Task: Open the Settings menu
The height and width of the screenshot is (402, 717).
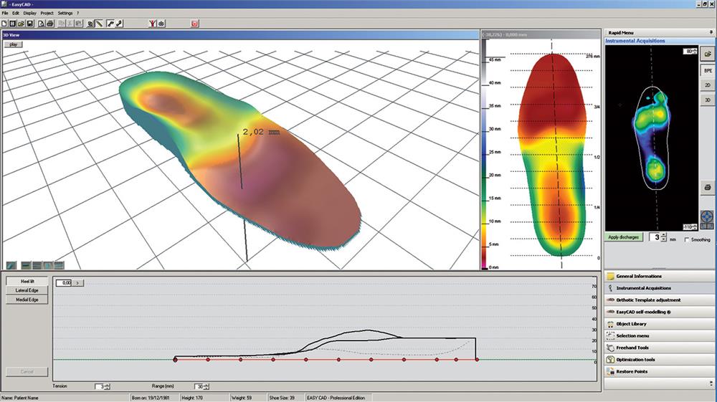Action: click(x=65, y=14)
